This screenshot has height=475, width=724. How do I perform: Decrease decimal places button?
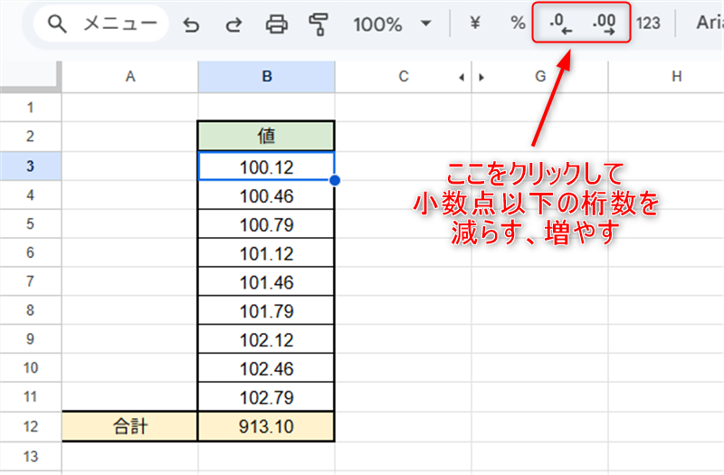(x=561, y=24)
